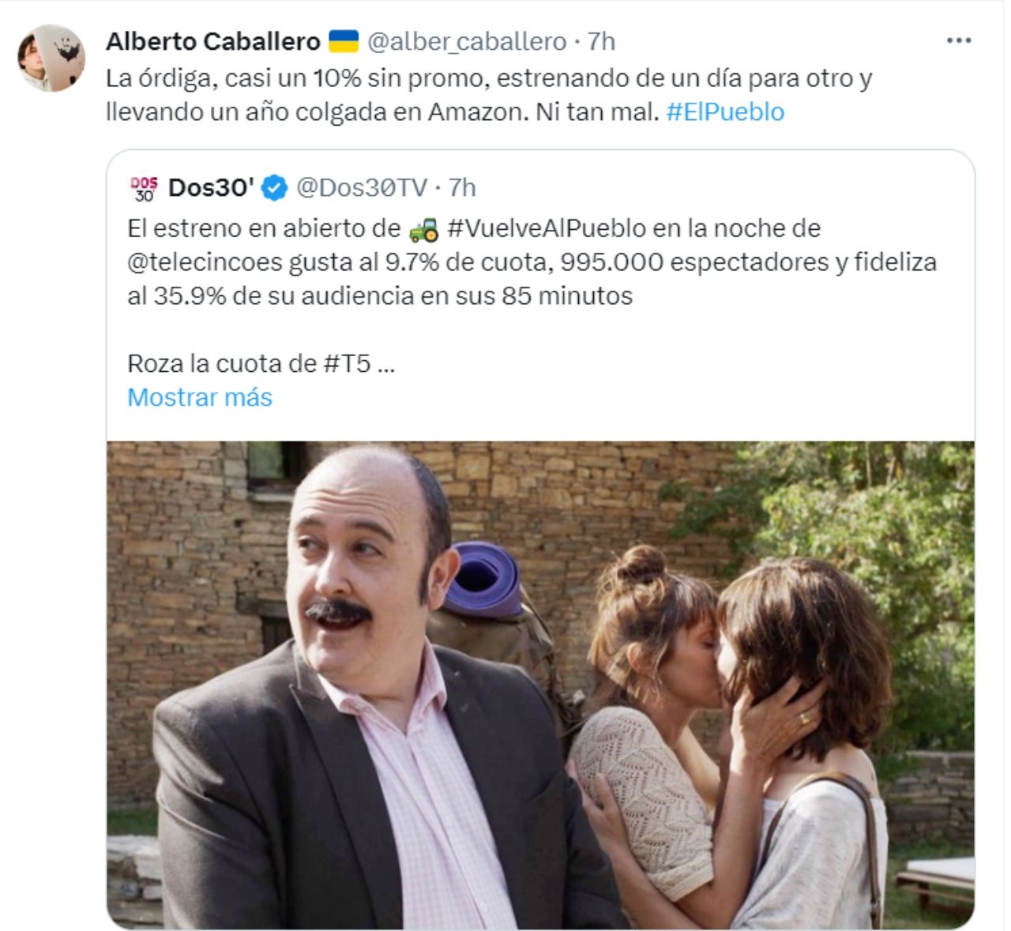Click the quoted tweet text with 995.000 espectadores
The image size is (1011, 931).
[x=532, y=261]
